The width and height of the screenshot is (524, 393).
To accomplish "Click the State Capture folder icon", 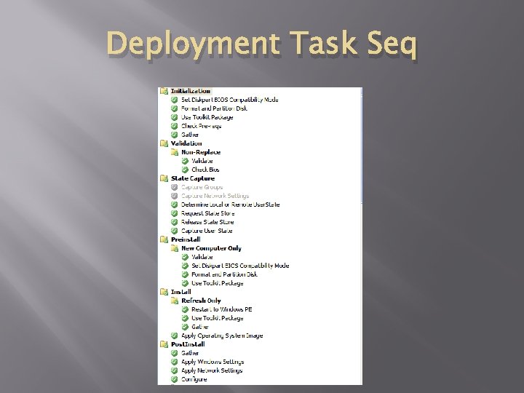I will tap(164, 178).
